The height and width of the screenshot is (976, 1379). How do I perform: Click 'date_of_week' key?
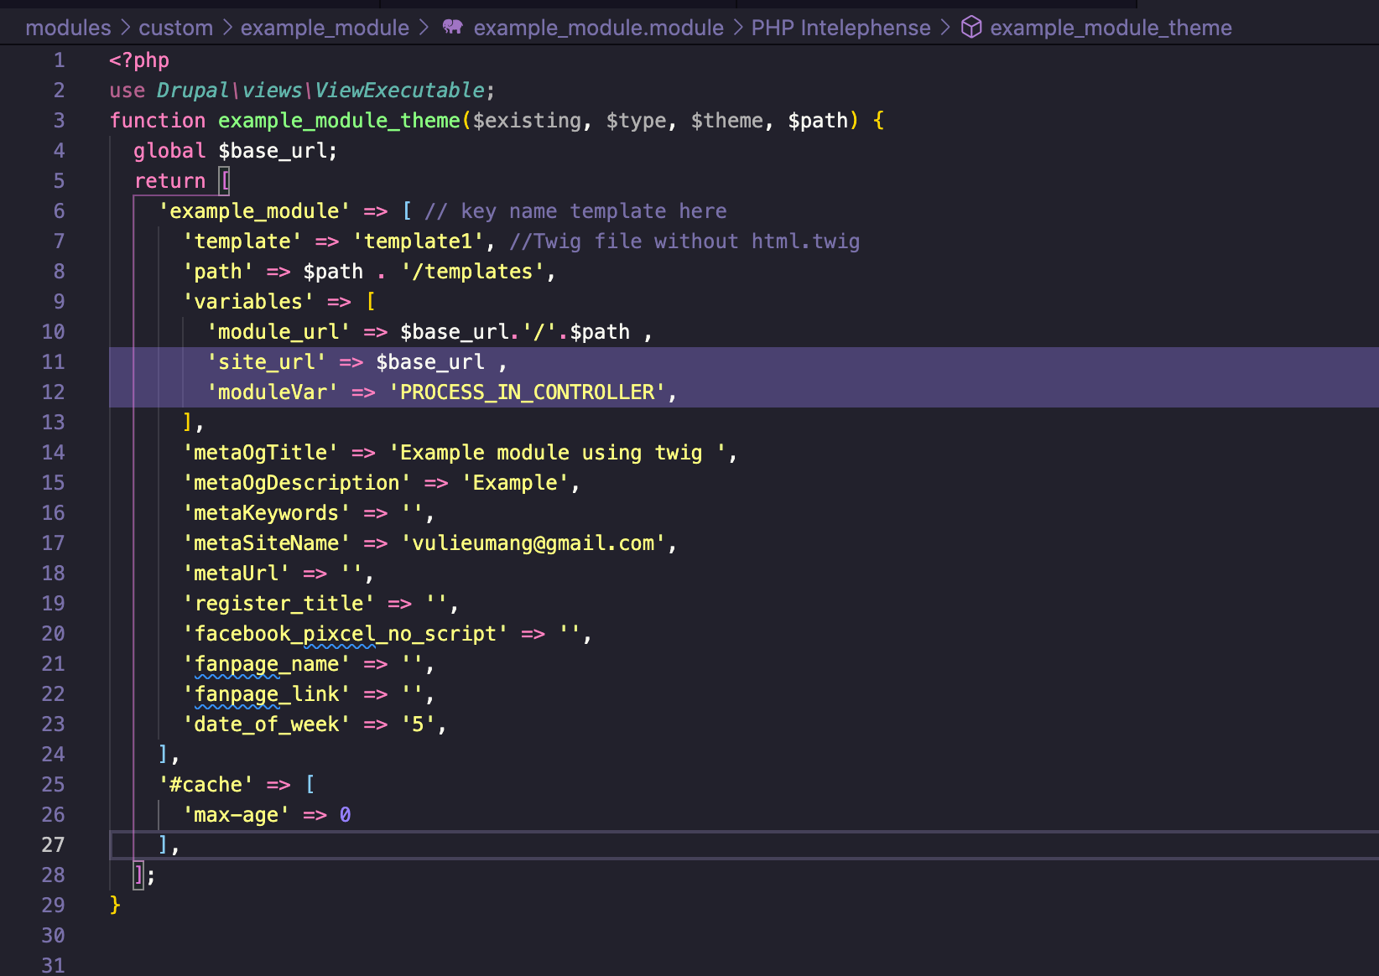pyautogui.click(x=267, y=724)
